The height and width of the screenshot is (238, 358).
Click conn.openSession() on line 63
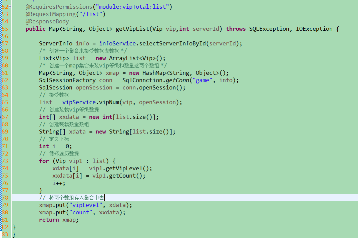coord(152,87)
